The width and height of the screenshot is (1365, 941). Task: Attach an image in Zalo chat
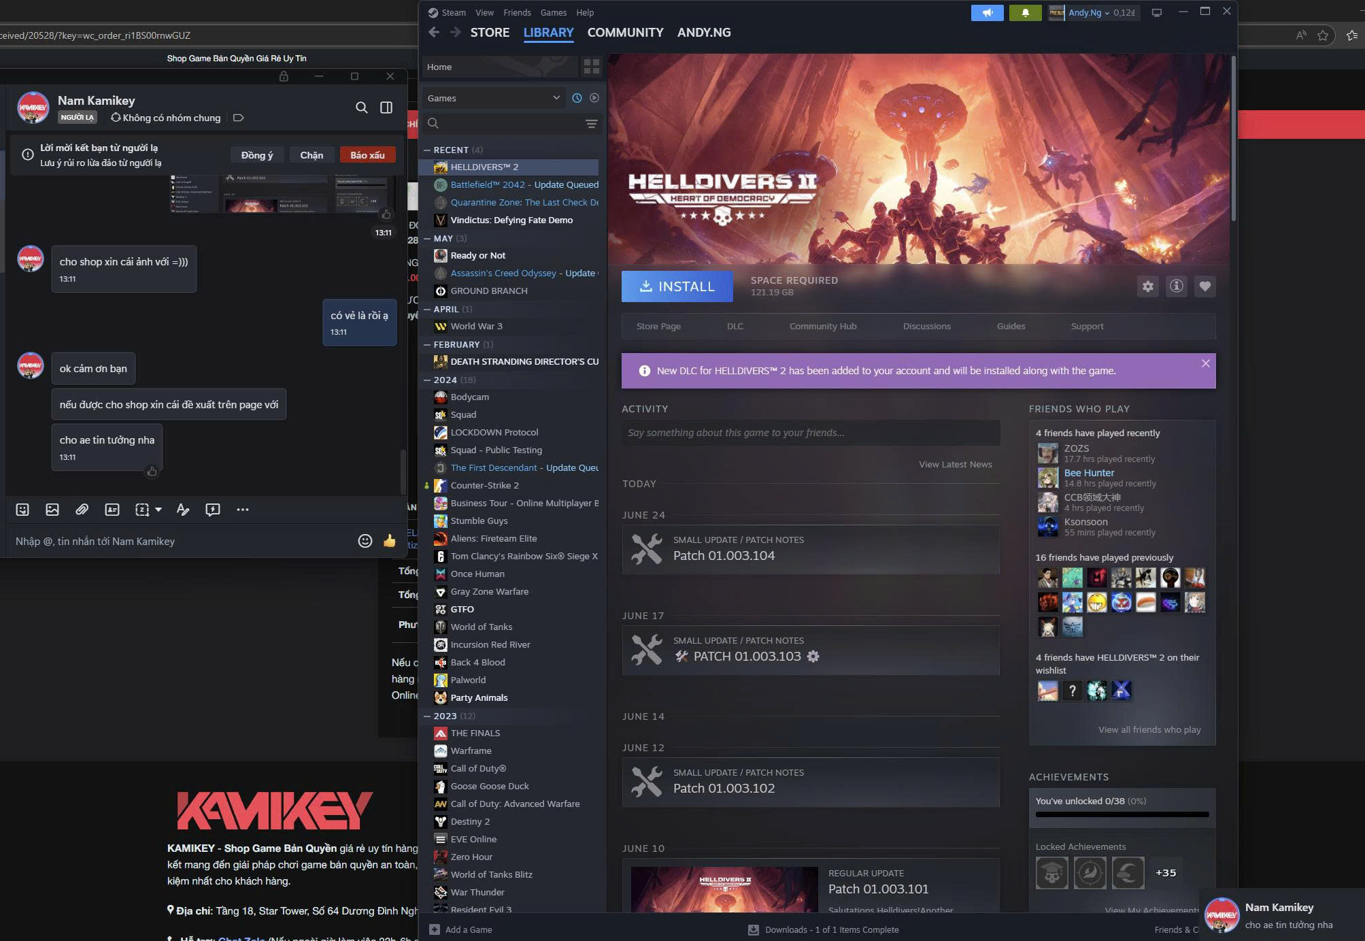pyautogui.click(x=52, y=510)
